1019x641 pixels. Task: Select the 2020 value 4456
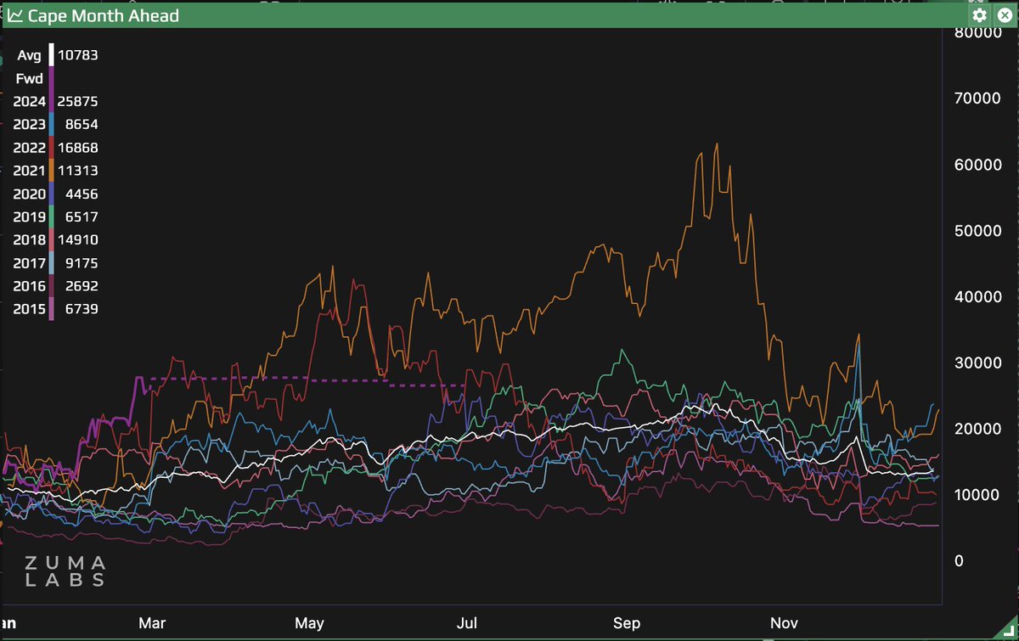coord(82,194)
